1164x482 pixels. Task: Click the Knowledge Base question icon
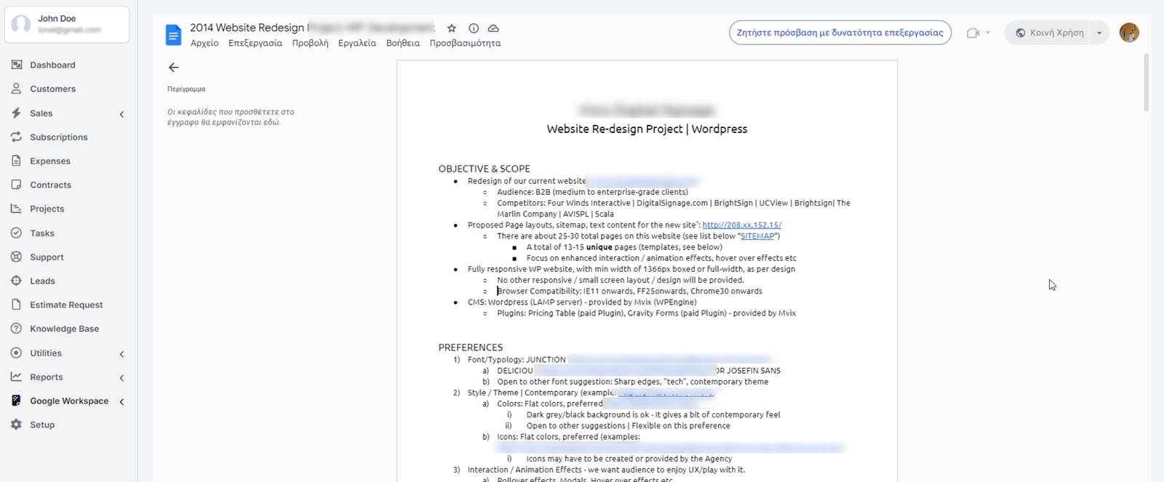[x=16, y=329]
